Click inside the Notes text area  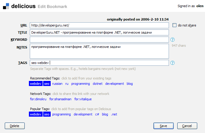pyautogui.click(x=99, y=51)
